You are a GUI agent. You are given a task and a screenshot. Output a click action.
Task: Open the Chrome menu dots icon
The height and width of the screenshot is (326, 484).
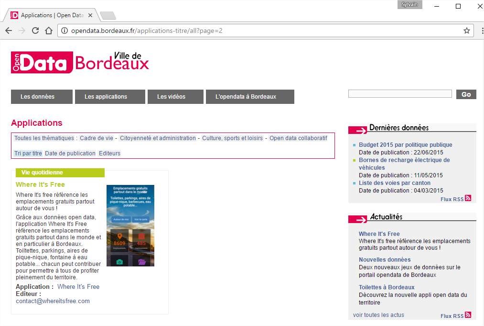[x=482, y=31]
